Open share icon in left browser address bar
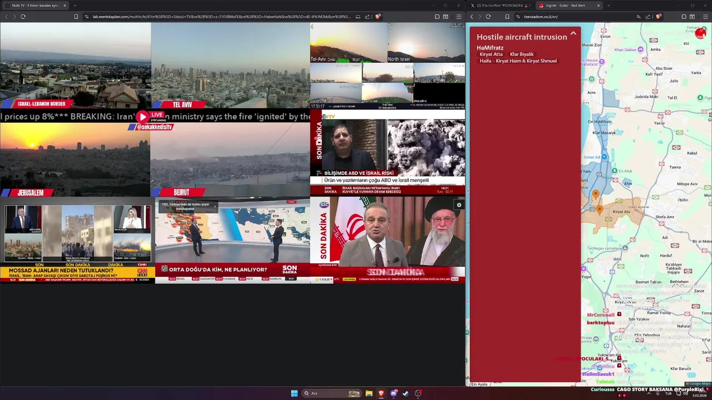Screen dimensions: 712x400 click(x=367, y=17)
